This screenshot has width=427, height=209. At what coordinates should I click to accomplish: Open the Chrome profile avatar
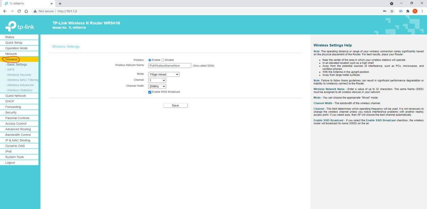coord(415,11)
